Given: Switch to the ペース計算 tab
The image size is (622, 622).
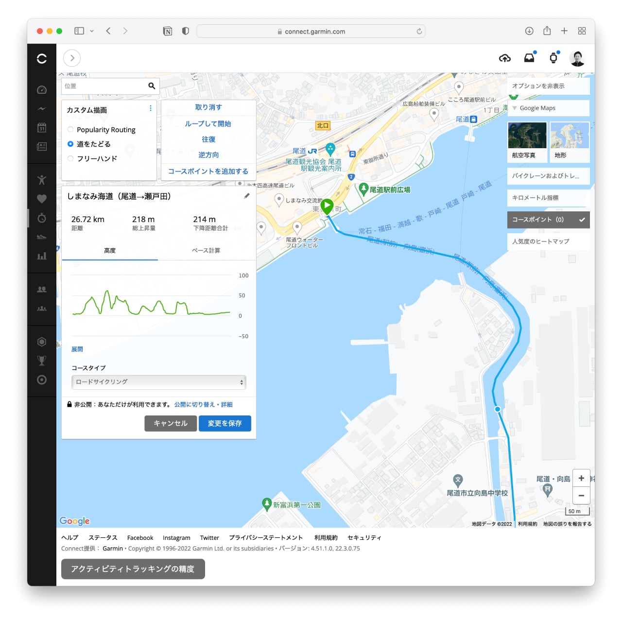Looking at the screenshot, I should 206,251.
